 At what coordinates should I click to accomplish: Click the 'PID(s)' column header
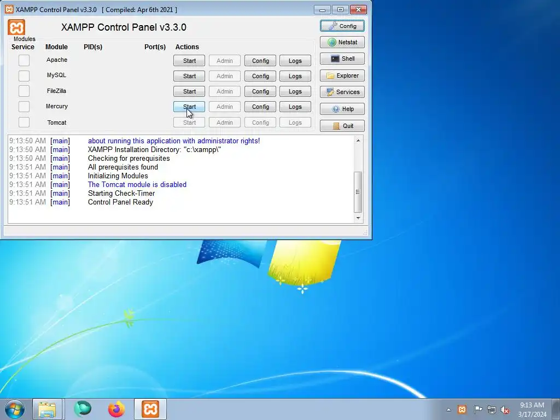93,47
